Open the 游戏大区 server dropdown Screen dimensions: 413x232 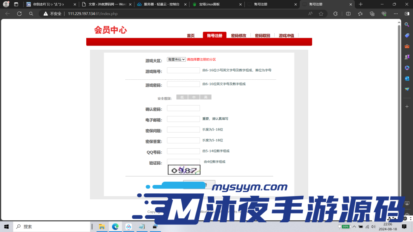[x=175, y=59]
